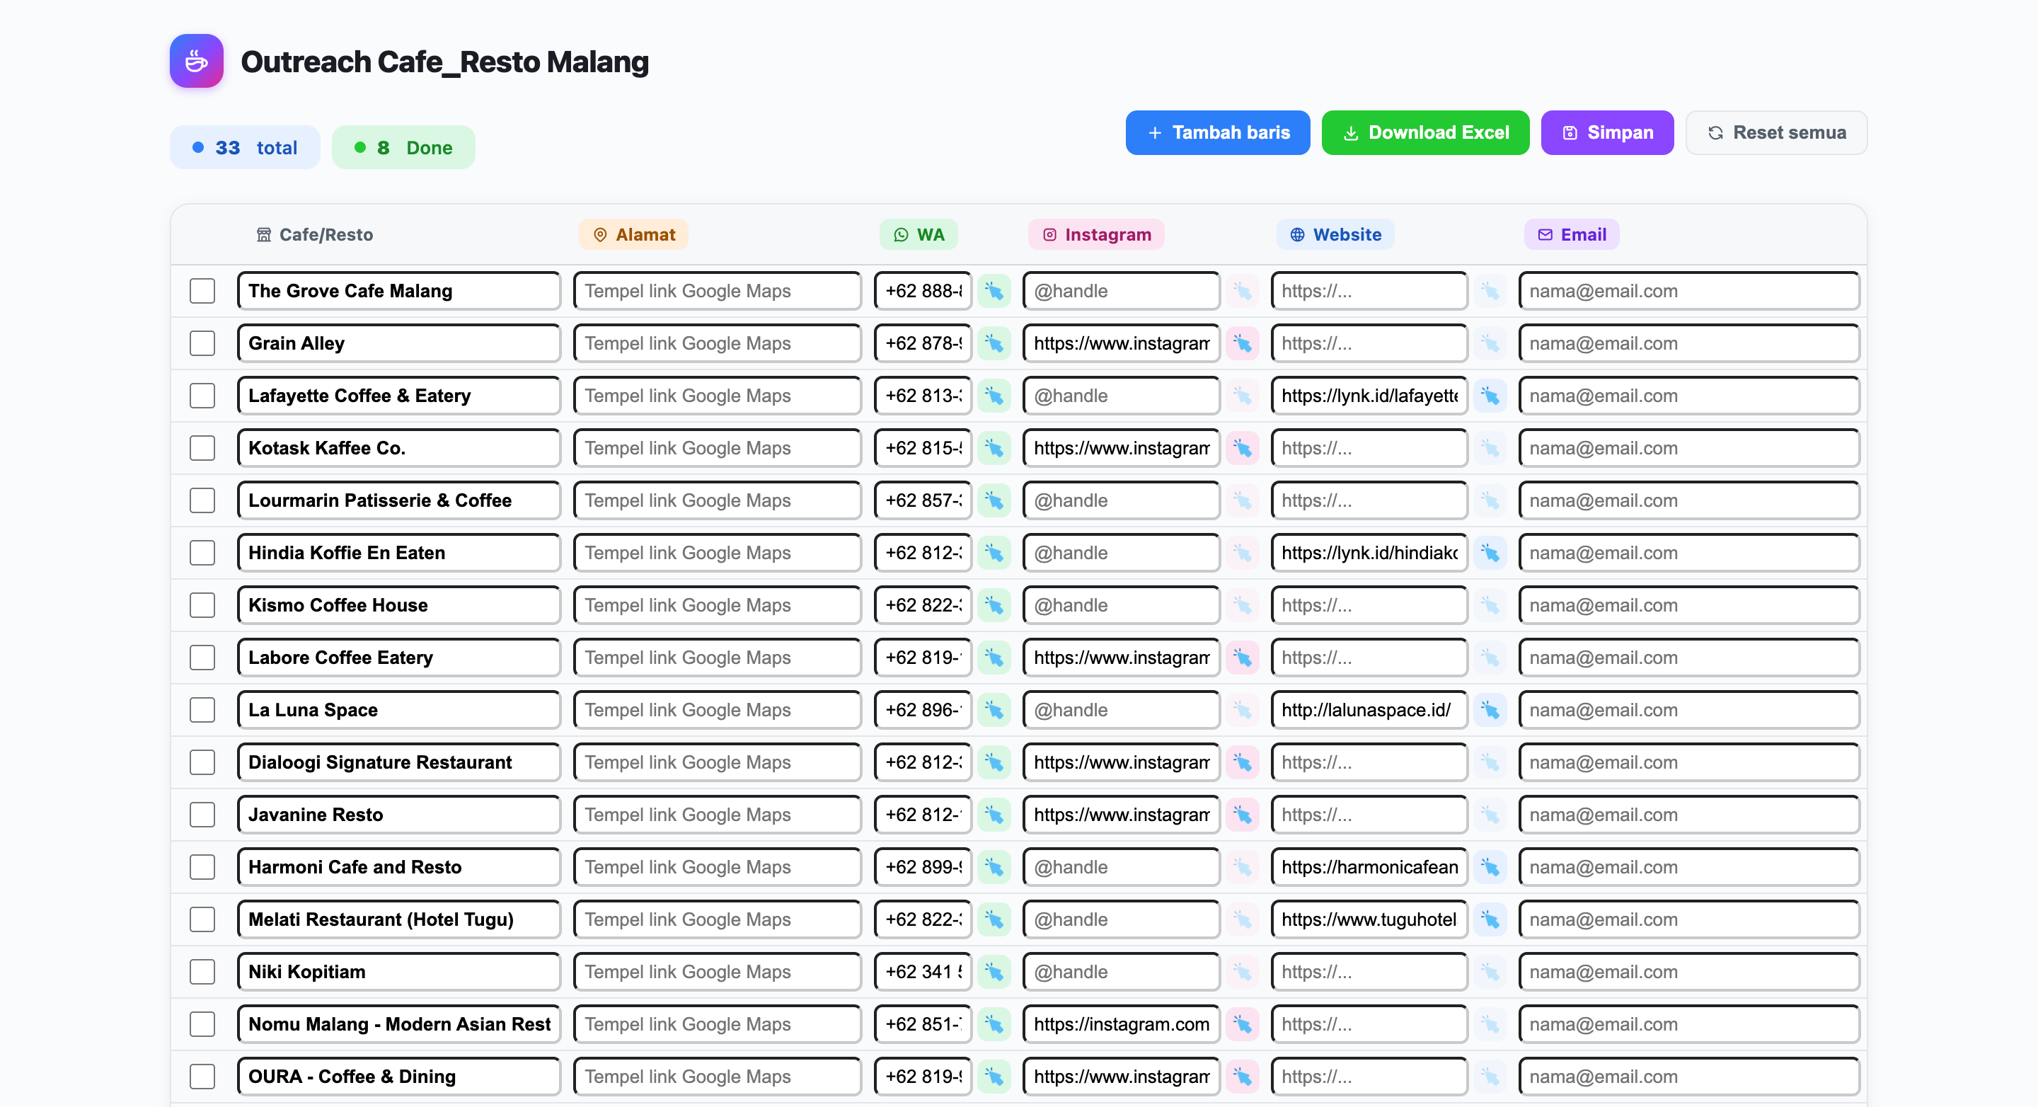Open WhatsApp link for Niki Kopitiam

994,972
